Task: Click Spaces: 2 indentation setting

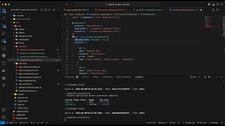Action: 162,122
